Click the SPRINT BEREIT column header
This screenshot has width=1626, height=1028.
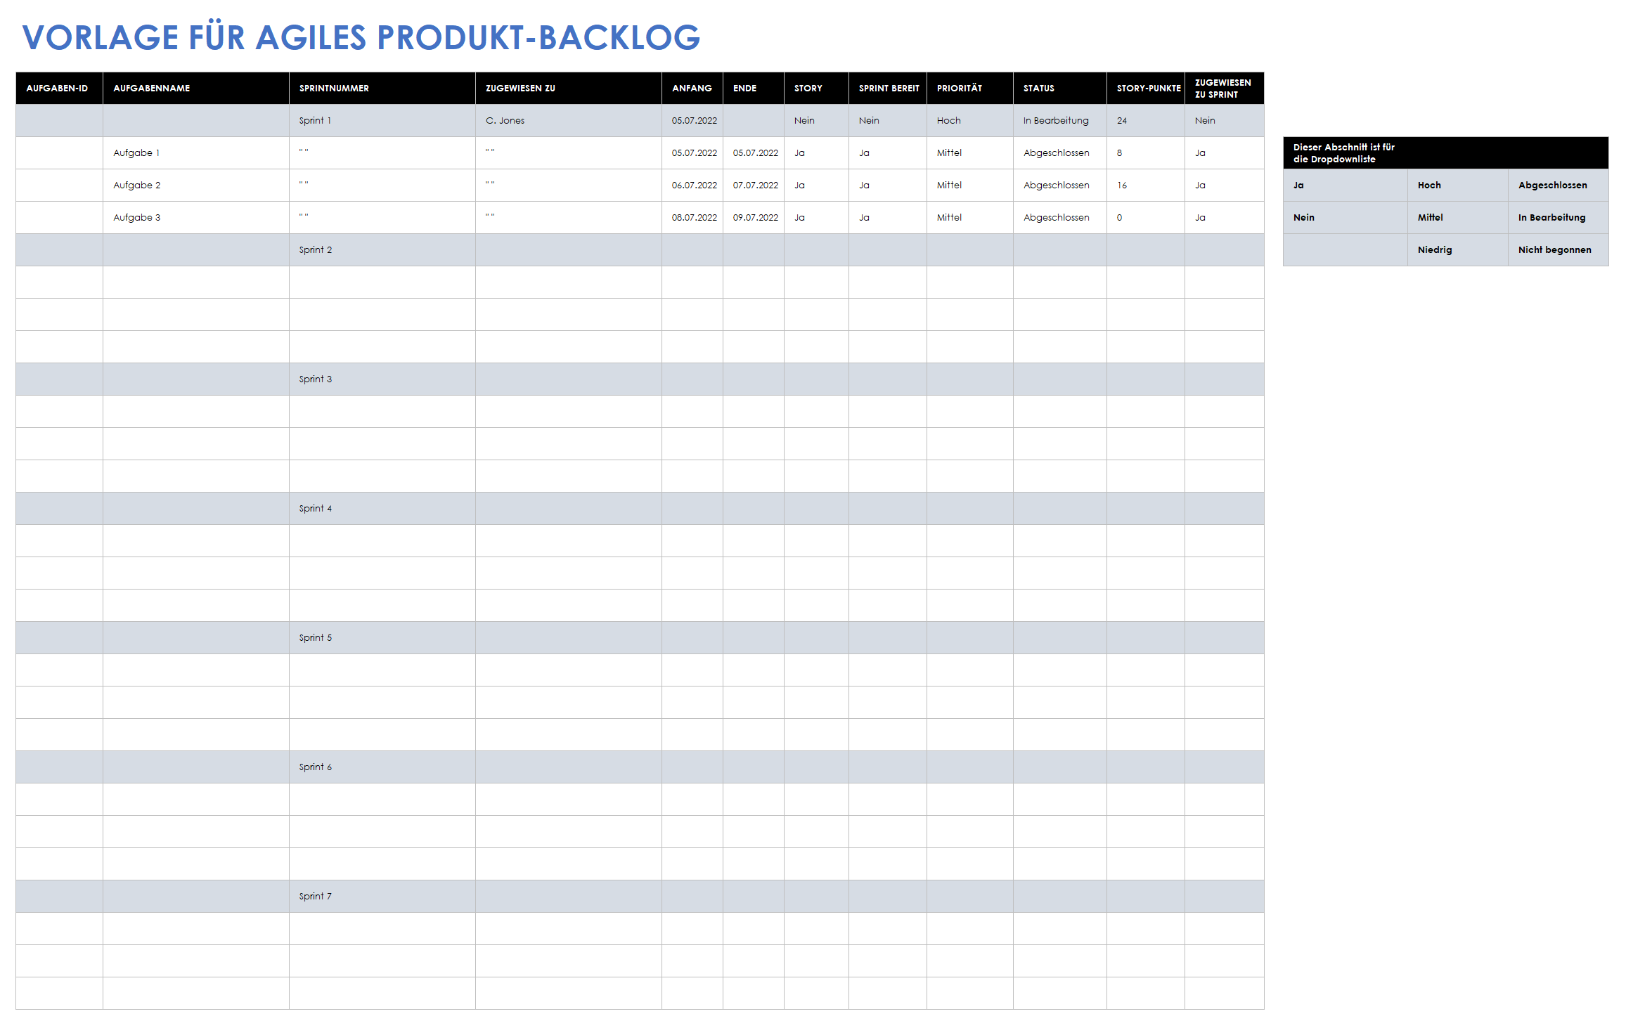coord(888,88)
